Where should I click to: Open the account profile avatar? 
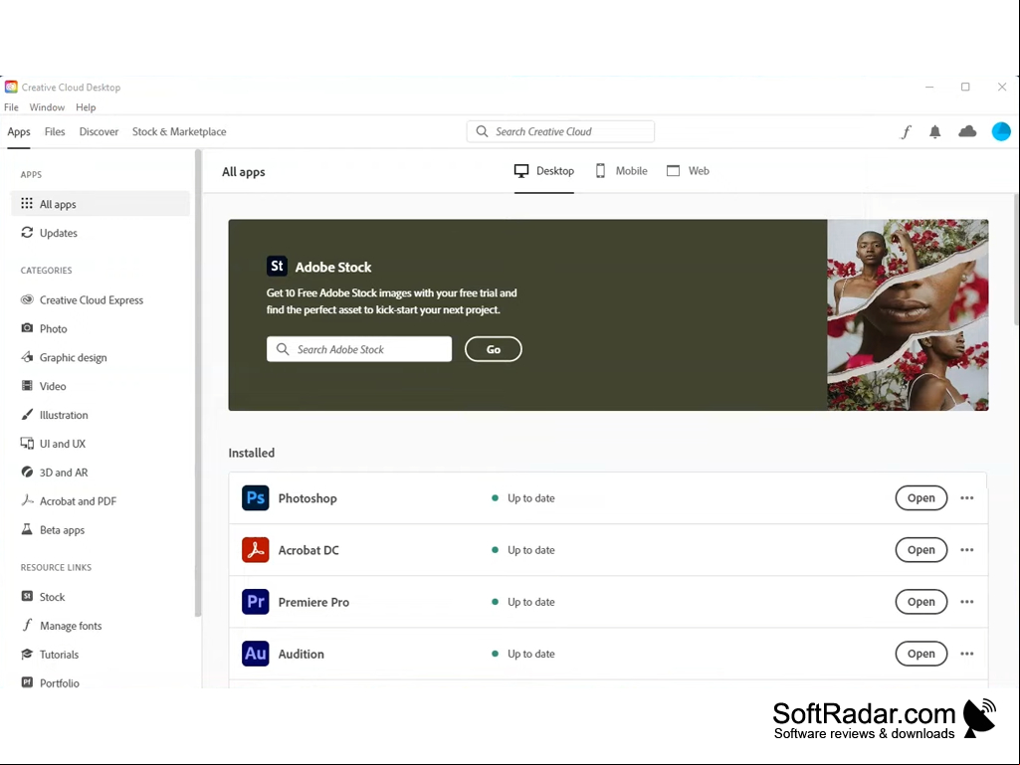(1001, 131)
